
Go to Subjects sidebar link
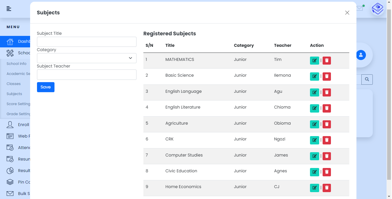[14, 94]
